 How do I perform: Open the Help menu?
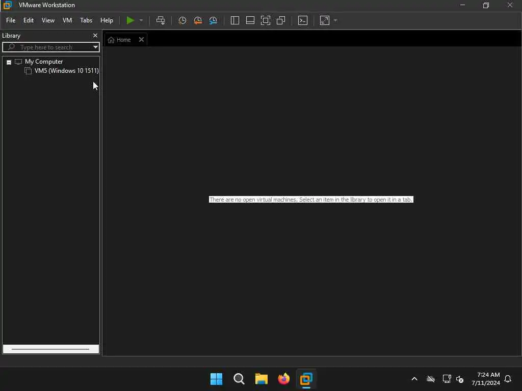click(107, 20)
